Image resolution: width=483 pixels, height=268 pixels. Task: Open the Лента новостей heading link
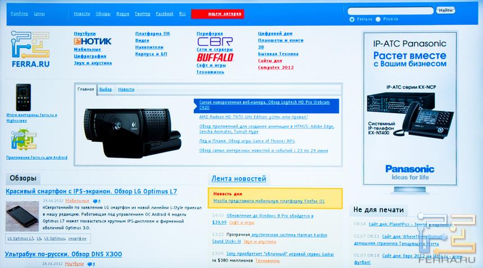239,178
